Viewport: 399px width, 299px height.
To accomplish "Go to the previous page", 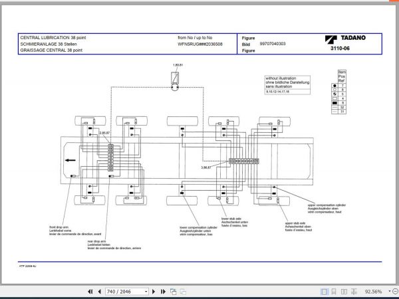I will click(x=100, y=292).
